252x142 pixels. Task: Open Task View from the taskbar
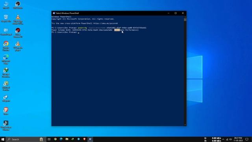[x=49, y=139]
